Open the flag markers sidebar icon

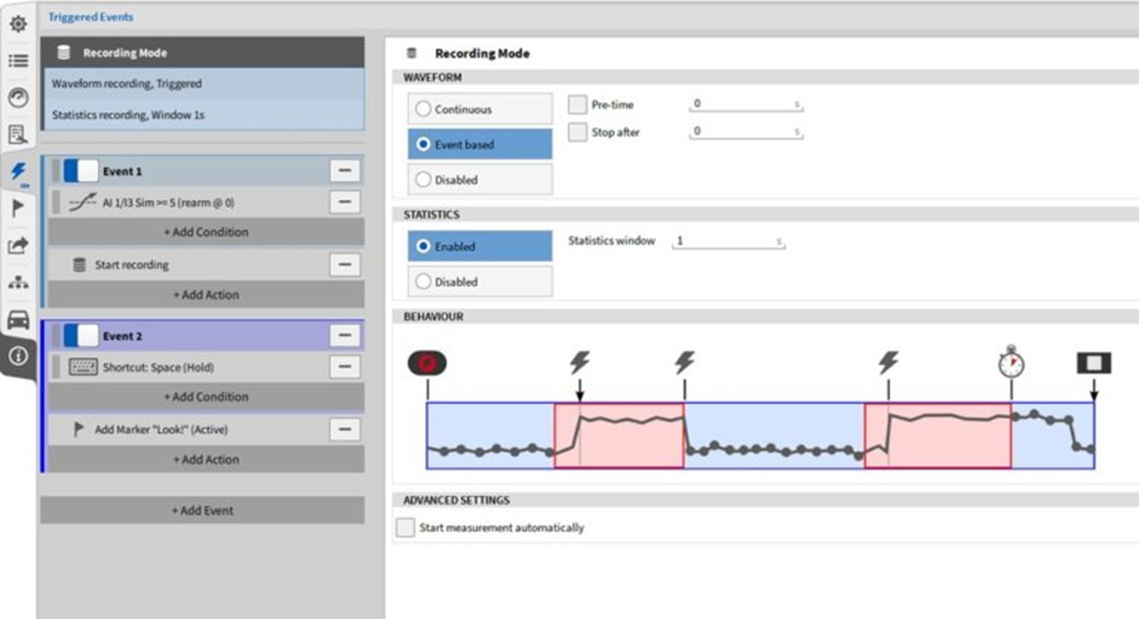[x=18, y=208]
